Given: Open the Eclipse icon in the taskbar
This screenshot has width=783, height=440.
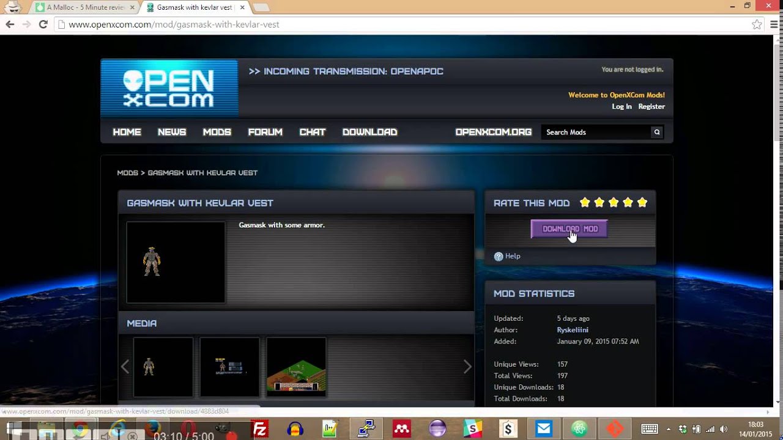Looking at the screenshot, I should pyautogui.click(x=437, y=429).
